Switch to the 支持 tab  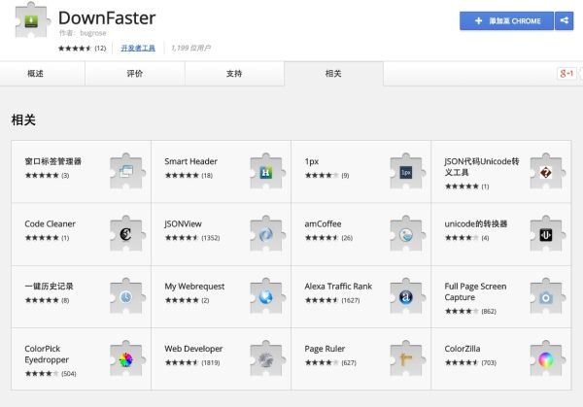tap(234, 74)
